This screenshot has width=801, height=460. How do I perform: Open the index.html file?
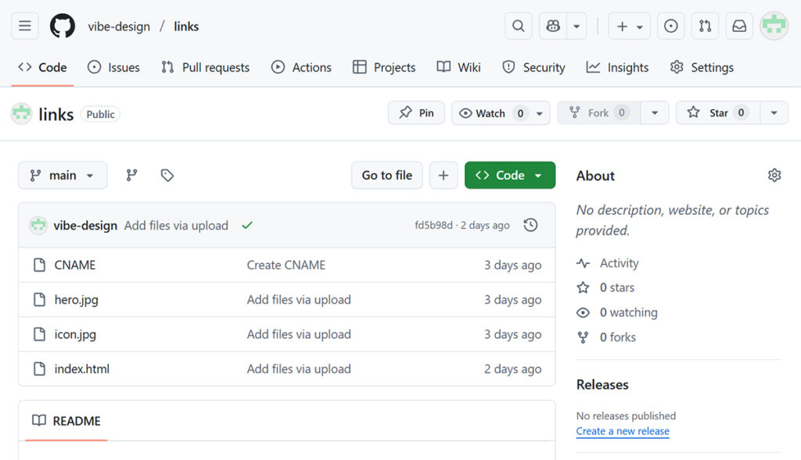[82, 369]
